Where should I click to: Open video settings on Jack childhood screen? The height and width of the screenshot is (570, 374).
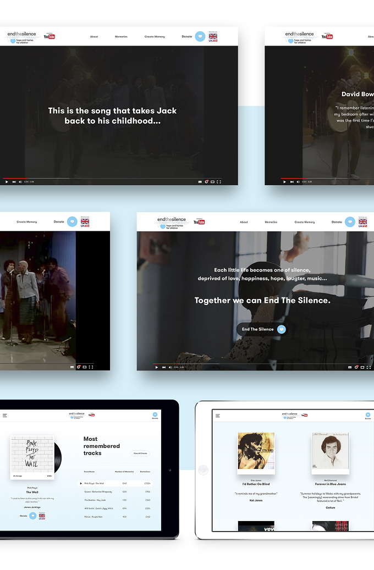click(206, 181)
